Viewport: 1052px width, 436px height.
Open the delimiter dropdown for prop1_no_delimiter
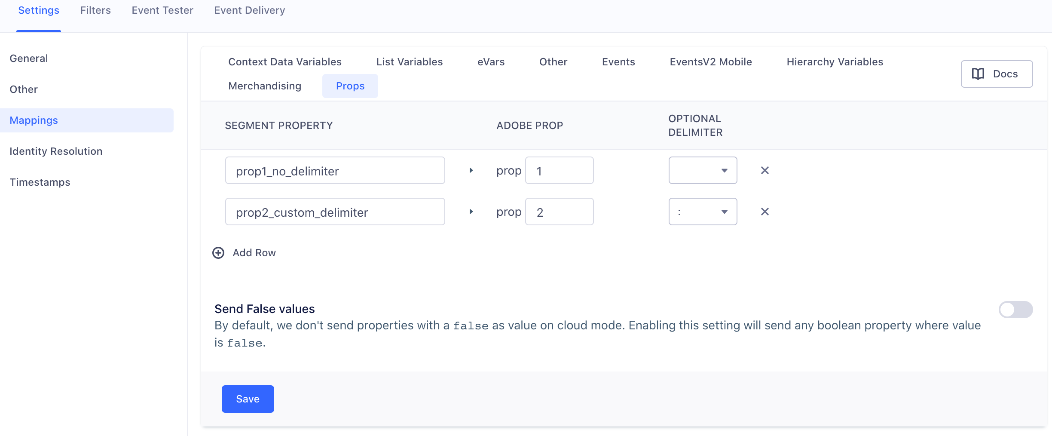pyautogui.click(x=703, y=170)
